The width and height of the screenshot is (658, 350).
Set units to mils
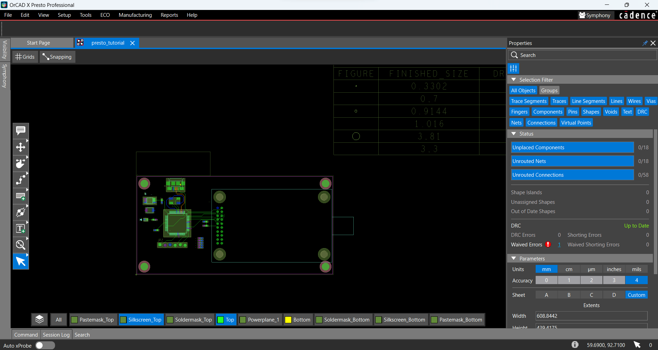(x=636, y=269)
